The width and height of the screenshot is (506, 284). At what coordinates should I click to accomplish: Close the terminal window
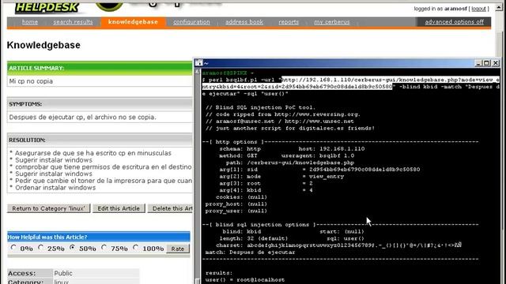tap(496, 63)
